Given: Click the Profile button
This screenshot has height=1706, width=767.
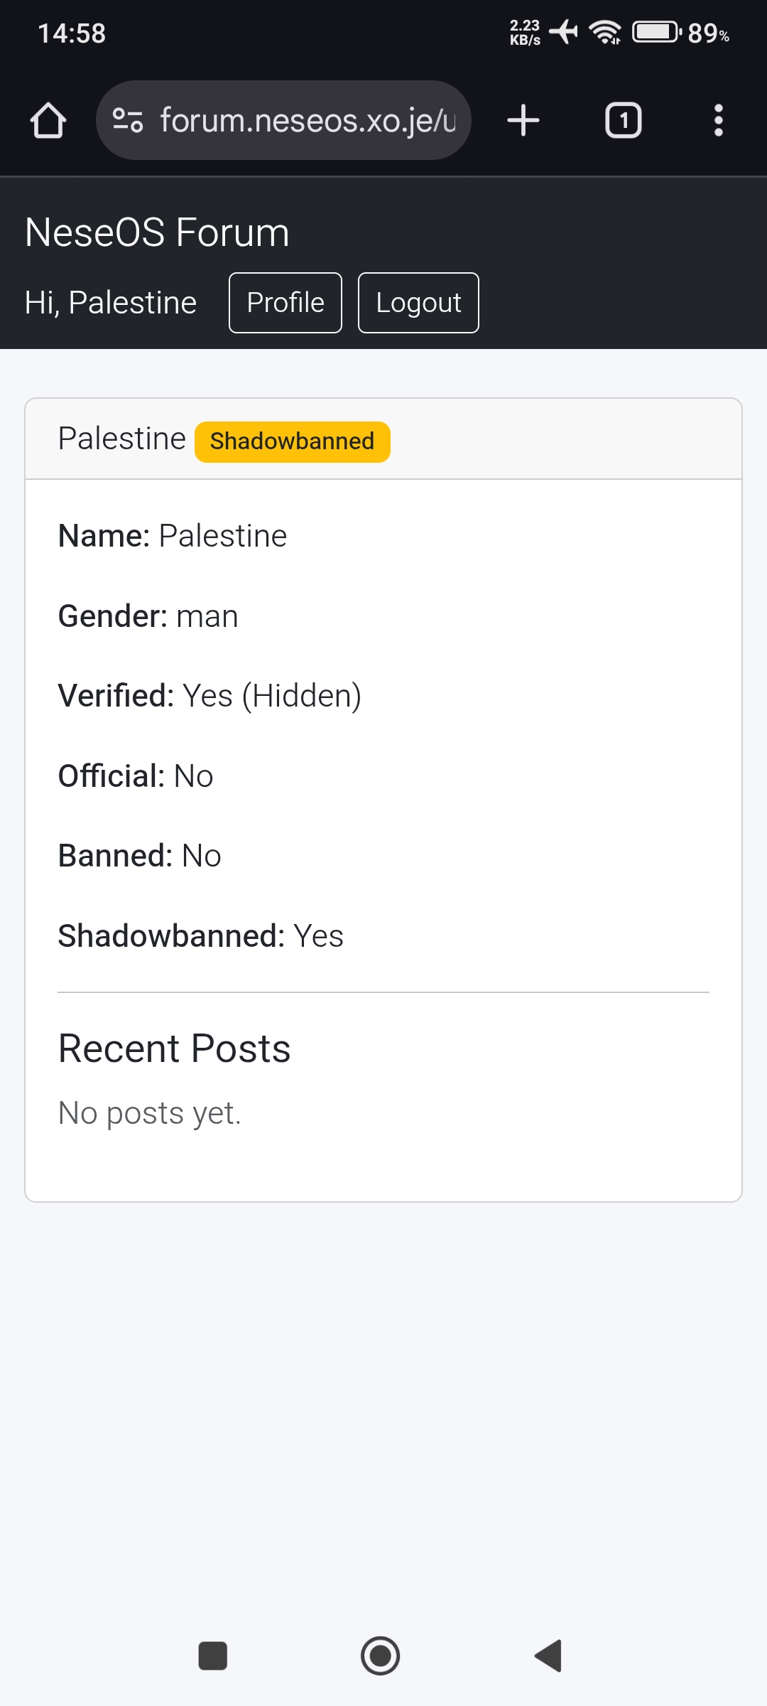Looking at the screenshot, I should tap(285, 303).
